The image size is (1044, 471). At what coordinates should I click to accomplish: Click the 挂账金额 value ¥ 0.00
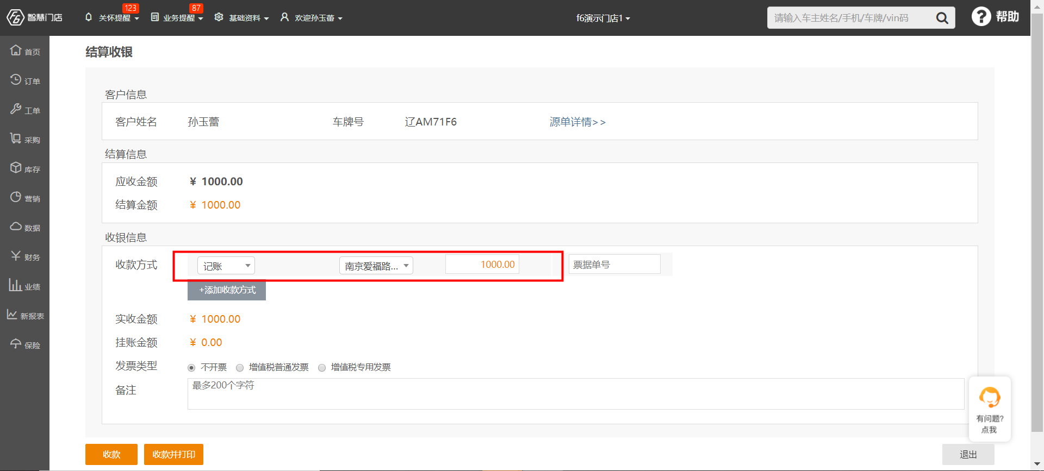click(x=206, y=342)
